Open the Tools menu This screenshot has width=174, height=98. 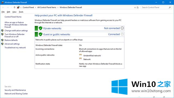tap(21, 12)
